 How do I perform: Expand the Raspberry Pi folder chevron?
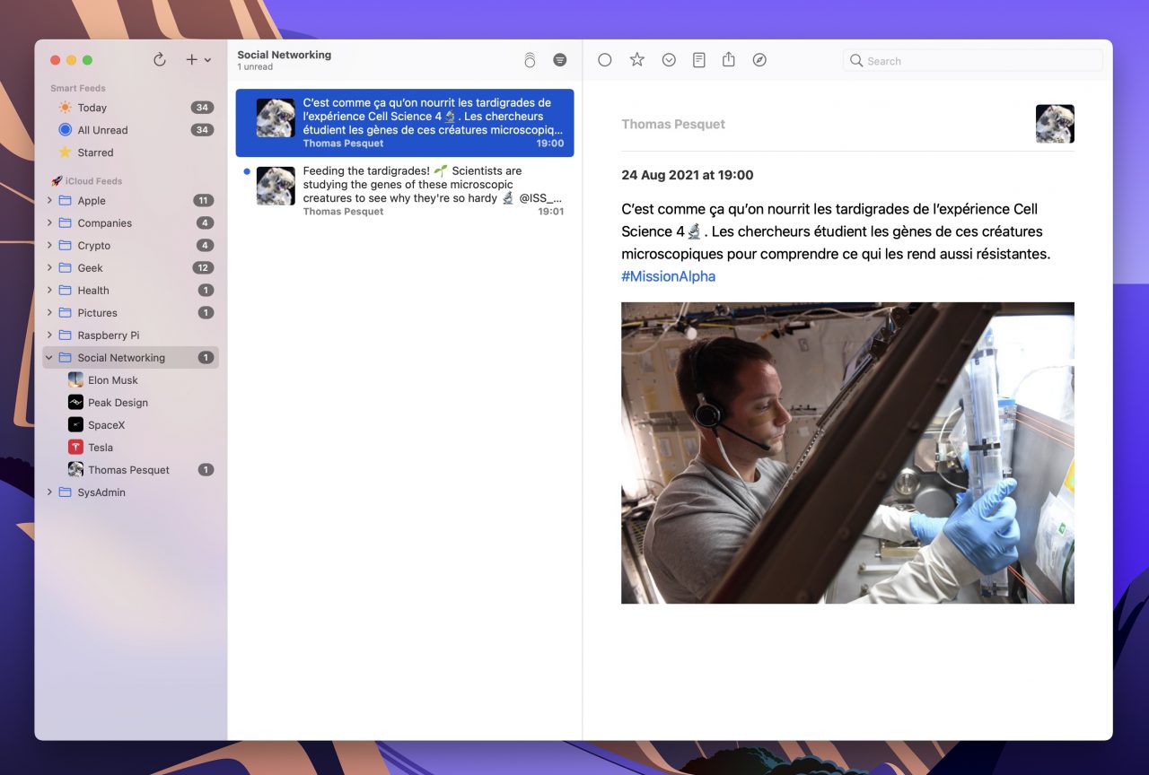(x=50, y=335)
